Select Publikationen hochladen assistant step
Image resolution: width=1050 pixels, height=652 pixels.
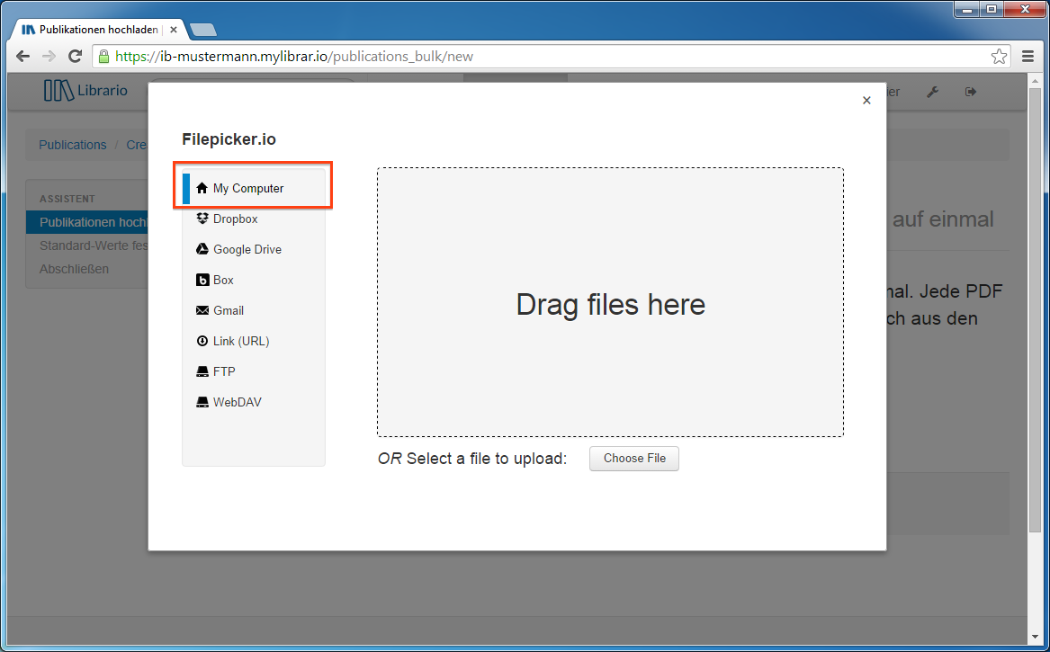[87, 222]
